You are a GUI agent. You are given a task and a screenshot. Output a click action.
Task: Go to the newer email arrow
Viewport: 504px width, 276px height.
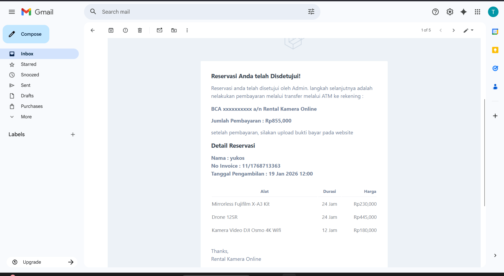pos(441,30)
